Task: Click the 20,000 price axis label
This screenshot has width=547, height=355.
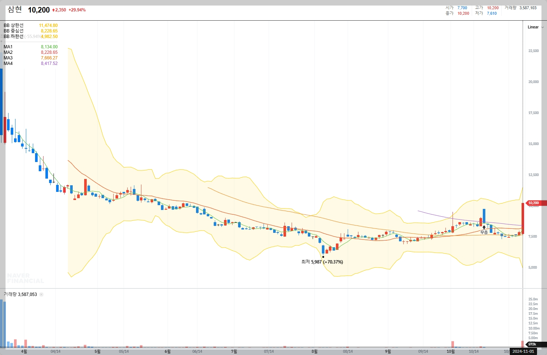Action: (x=534, y=82)
